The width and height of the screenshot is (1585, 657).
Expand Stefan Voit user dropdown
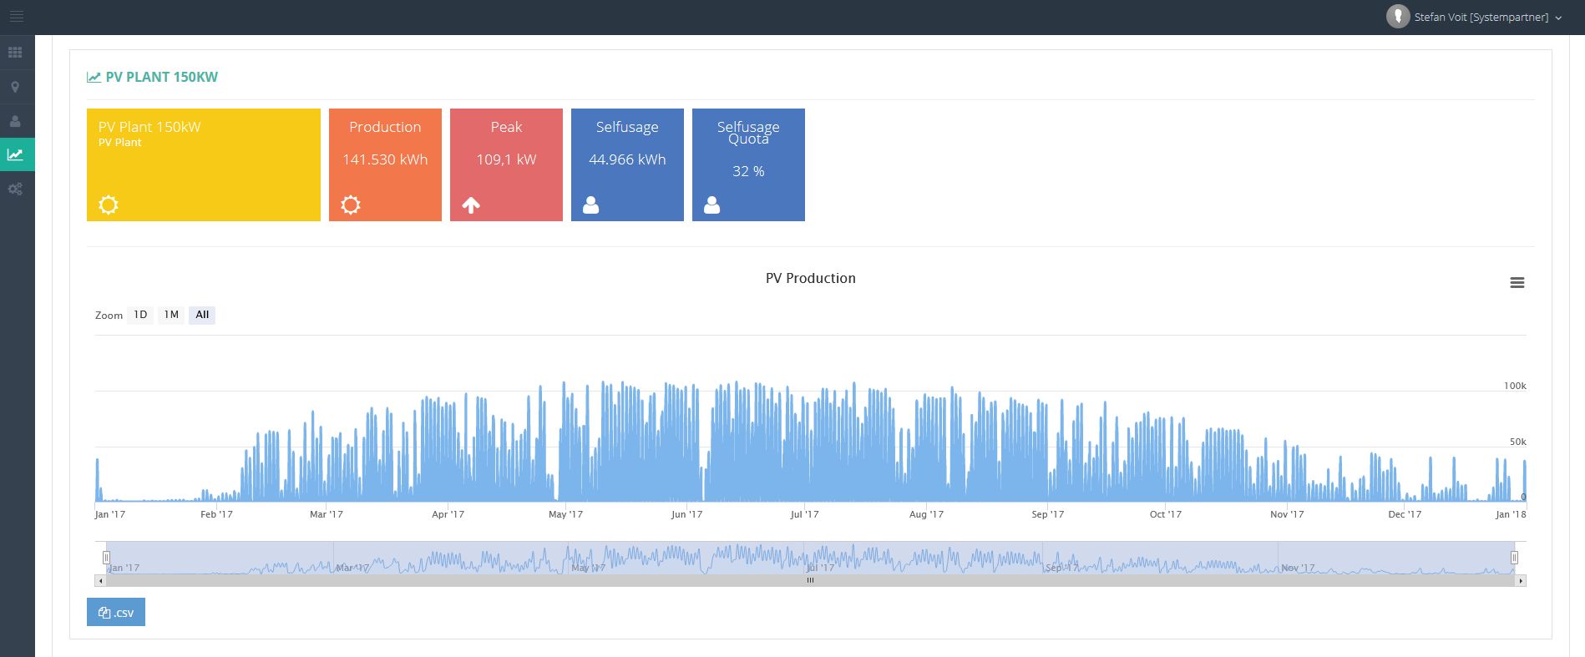click(x=1558, y=18)
